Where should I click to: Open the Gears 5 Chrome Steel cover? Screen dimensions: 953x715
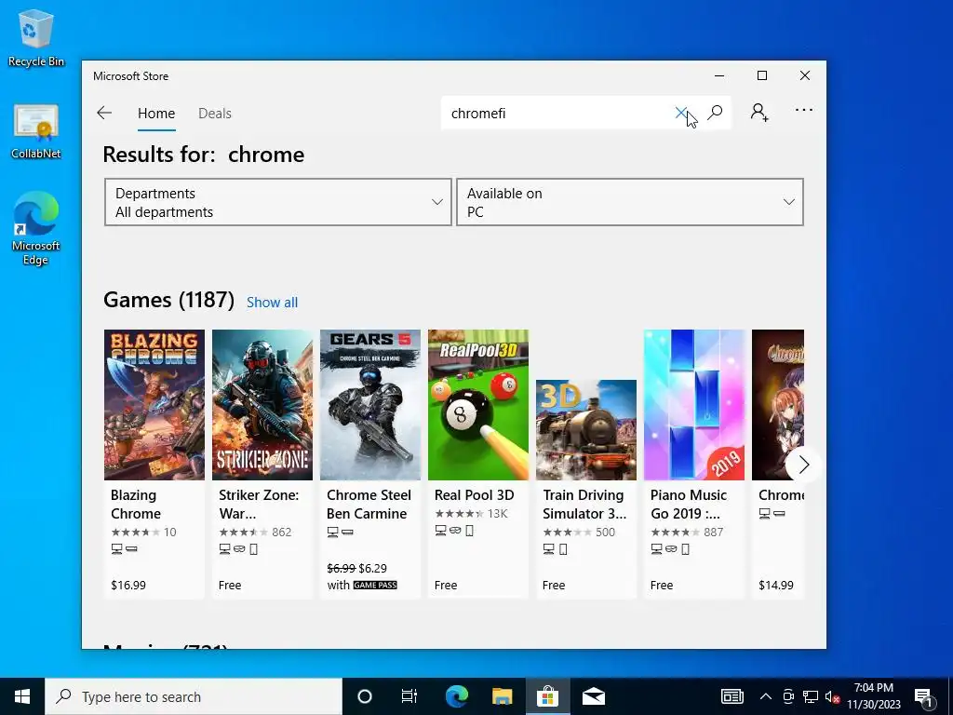point(370,405)
